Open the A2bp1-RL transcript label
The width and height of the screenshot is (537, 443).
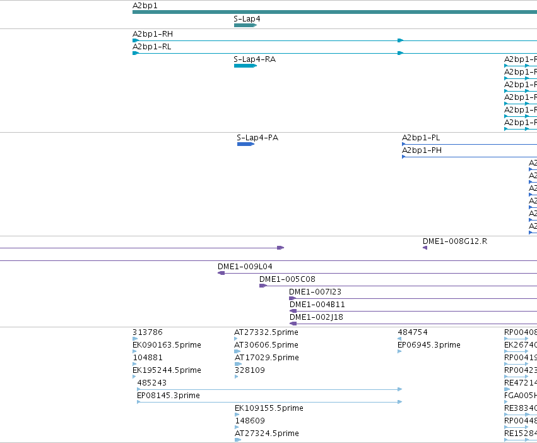click(x=151, y=47)
